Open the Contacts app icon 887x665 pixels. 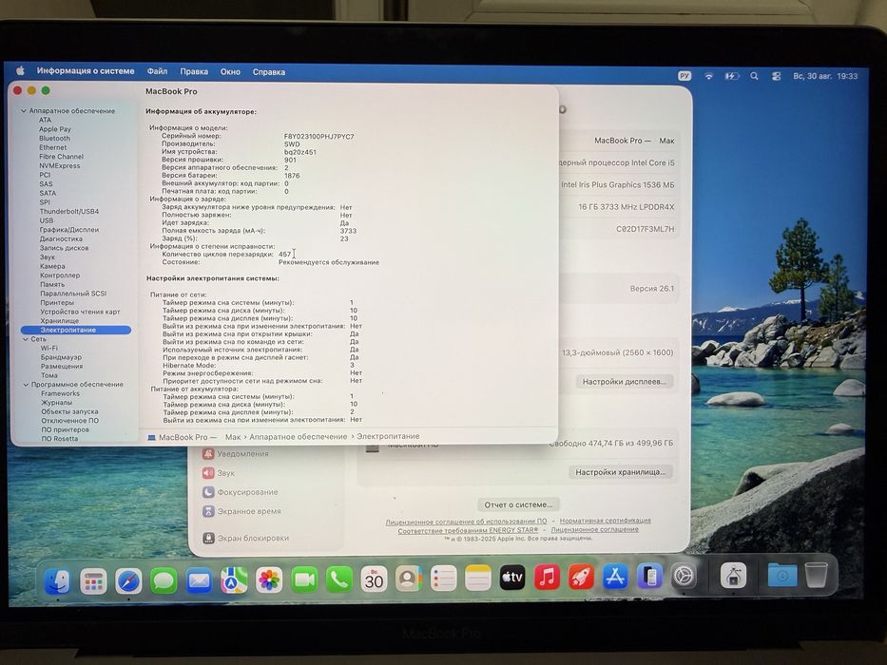pyautogui.click(x=409, y=579)
